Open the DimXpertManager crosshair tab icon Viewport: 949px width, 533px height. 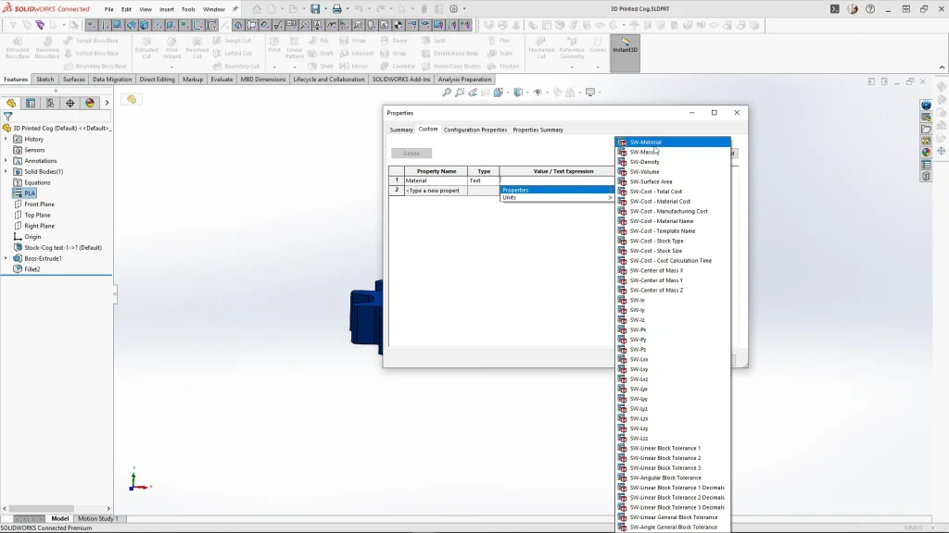70,104
